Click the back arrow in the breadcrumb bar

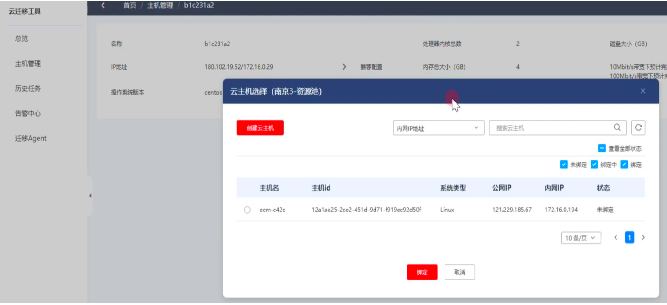[x=102, y=6]
